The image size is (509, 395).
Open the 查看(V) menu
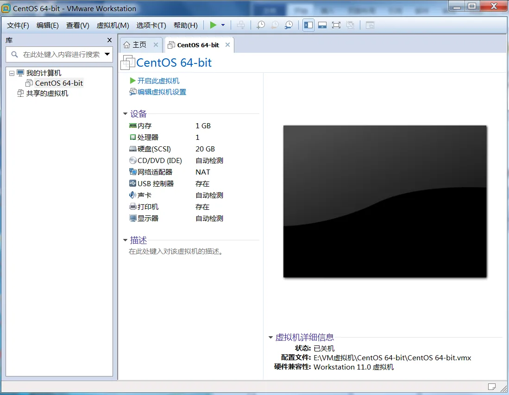pos(78,25)
